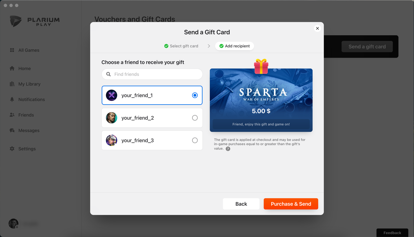
Task: Click the Back button
Action: click(241, 204)
